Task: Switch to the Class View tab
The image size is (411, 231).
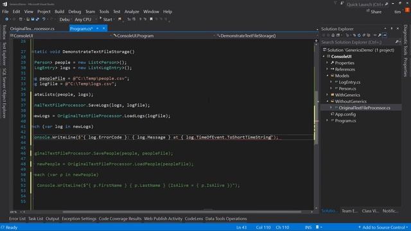Action: [370, 211]
